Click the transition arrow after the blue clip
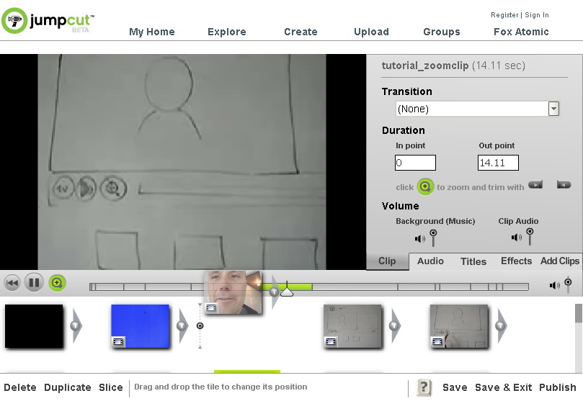Image resolution: width=583 pixels, height=401 pixels. pos(182,326)
